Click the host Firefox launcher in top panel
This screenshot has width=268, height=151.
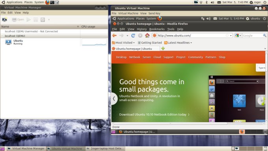click(x=47, y=2)
